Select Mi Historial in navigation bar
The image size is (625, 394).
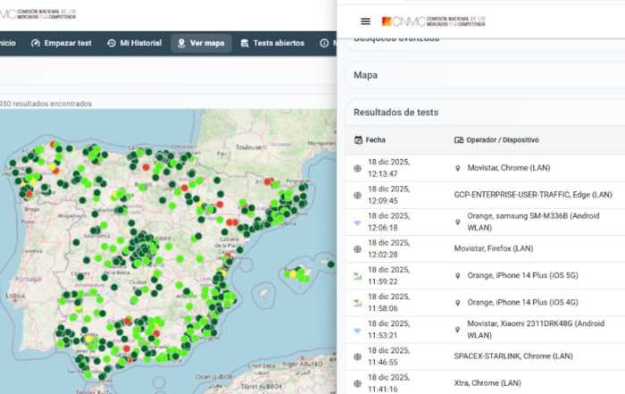click(140, 43)
